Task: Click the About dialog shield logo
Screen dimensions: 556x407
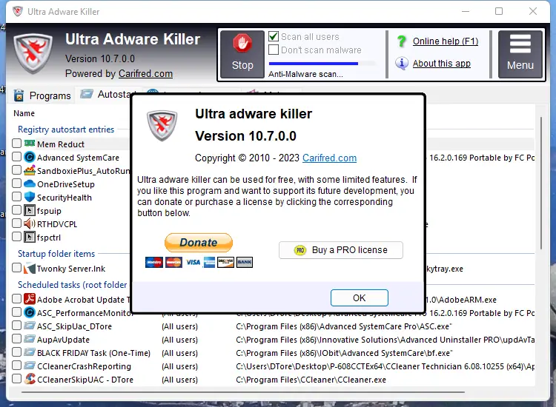Action: coord(162,126)
